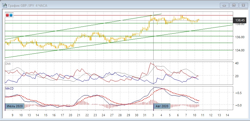Click date 31 on the time axis
The width and height of the screenshot is (250, 121).
(145, 115)
